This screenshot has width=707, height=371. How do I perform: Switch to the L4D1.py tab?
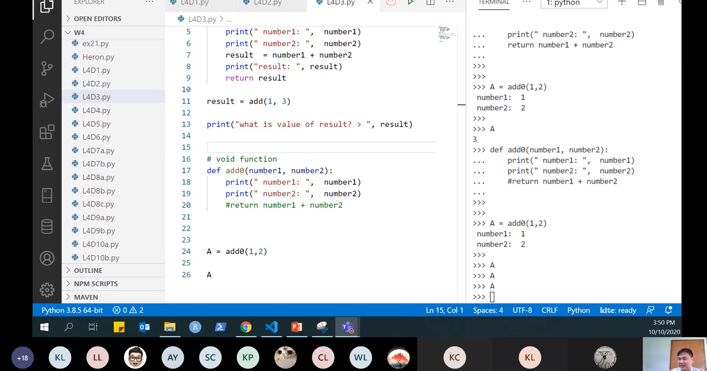coord(194,2)
